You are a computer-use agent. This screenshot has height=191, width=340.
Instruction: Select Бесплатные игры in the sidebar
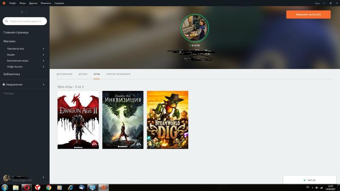(x=17, y=61)
